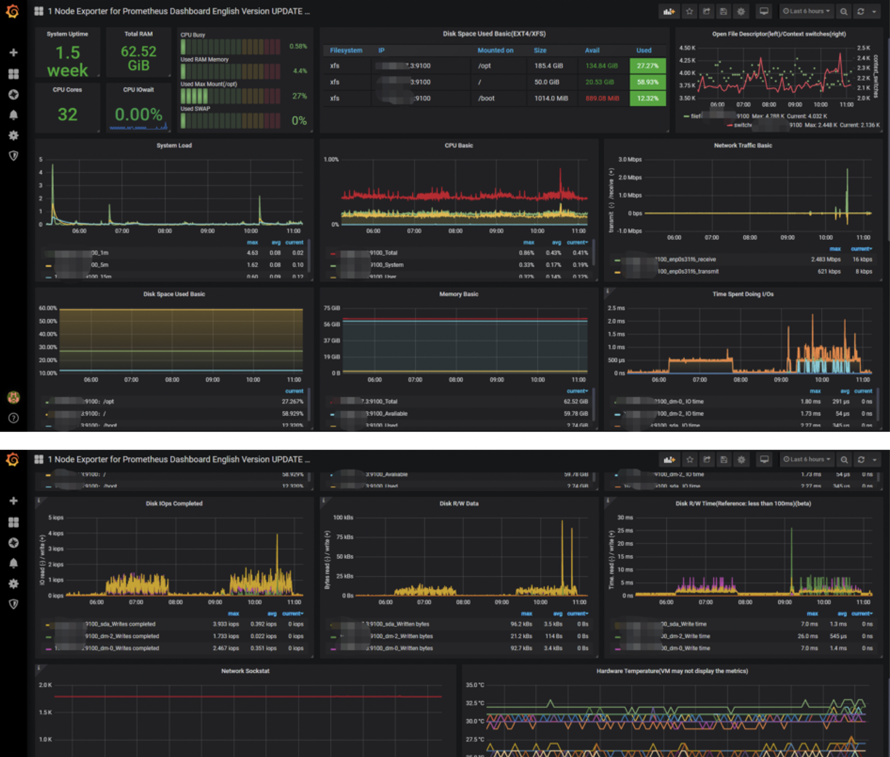The width and height of the screenshot is (890, 757).
Task: Click magenta swatch of dm-0_Written bytes legend
Action: point(333,649)
